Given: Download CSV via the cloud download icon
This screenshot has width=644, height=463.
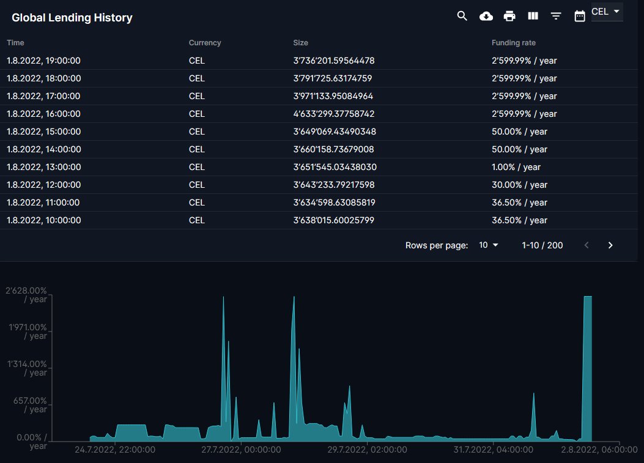Looking at the screenshot, I should click(486, 16).
